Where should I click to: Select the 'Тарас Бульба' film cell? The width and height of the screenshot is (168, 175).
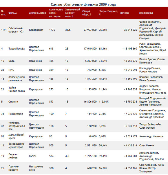[17, 49]
